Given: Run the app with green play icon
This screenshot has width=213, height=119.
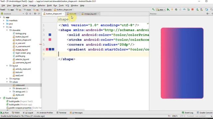Looking at the screenshot, I should [x=168, y=10].
